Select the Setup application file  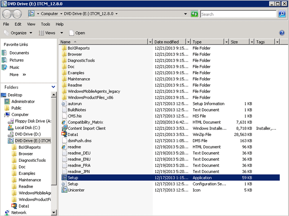point(73,178)
